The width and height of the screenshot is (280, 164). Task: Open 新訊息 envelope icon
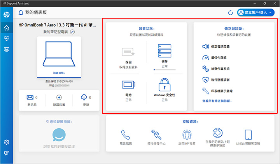pos(30,97)
